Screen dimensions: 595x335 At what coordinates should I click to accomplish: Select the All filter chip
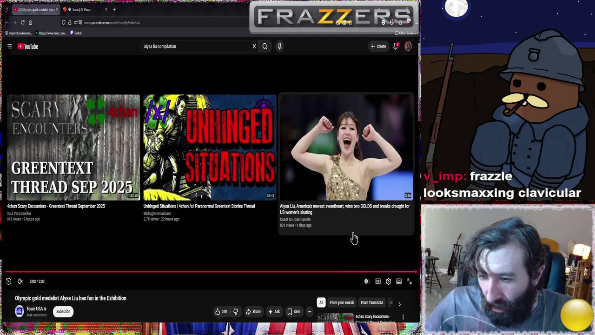[x=321, y=302]
